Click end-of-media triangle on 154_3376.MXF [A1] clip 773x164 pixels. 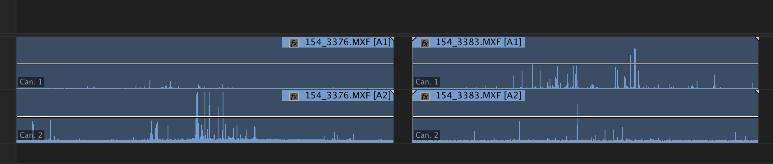click(x=392, y=39)
